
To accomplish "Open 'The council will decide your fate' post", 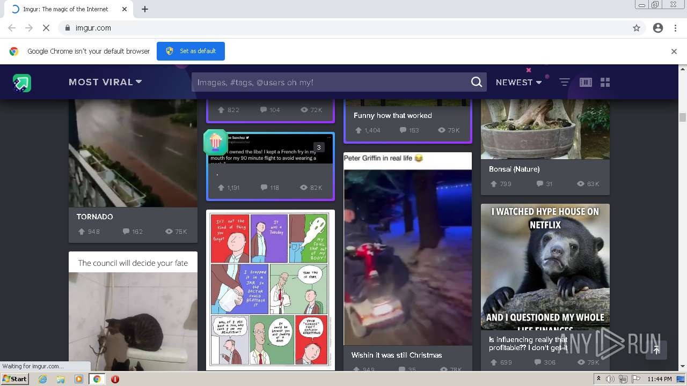I will (133, 263).
